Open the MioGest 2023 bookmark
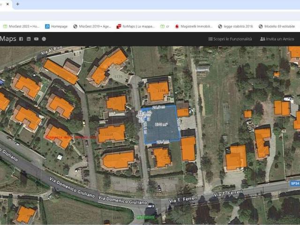 point(22,27)
